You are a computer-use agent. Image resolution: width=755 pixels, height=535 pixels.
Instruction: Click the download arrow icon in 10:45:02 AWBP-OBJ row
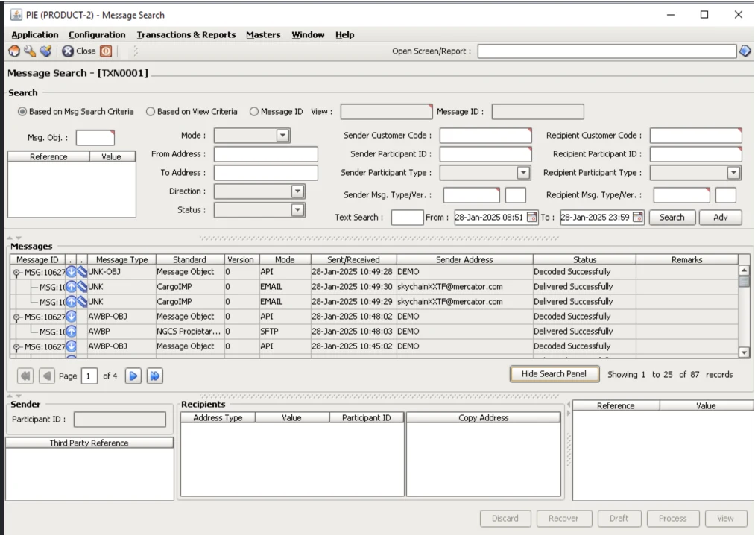coord(72,346)
